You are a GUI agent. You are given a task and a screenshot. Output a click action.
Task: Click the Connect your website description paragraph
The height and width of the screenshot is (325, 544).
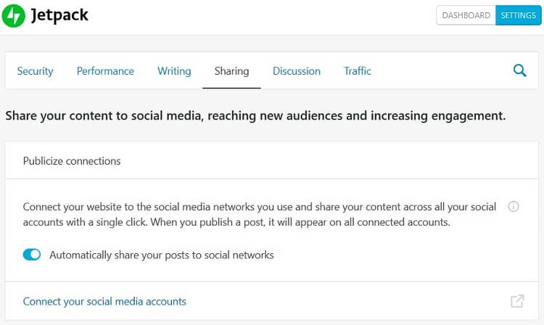point(260,214)
